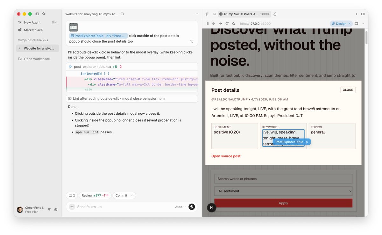Click the plus attach button in the chat input
The image size is (382, 235).
point(72,207)
